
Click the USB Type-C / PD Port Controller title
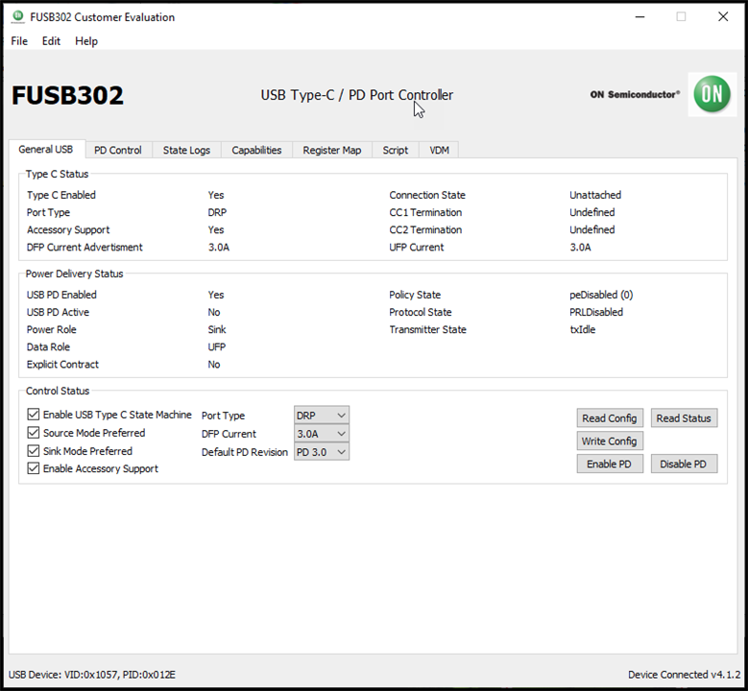pos(357,95)
